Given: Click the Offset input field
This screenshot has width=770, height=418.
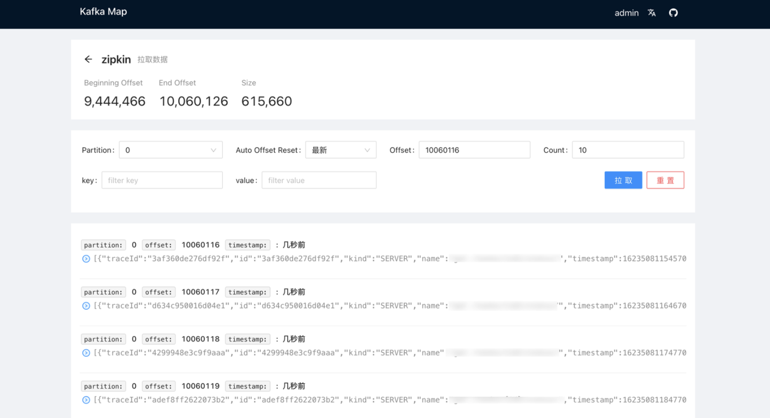Looking at the screenshot, I should click(475, 150).
